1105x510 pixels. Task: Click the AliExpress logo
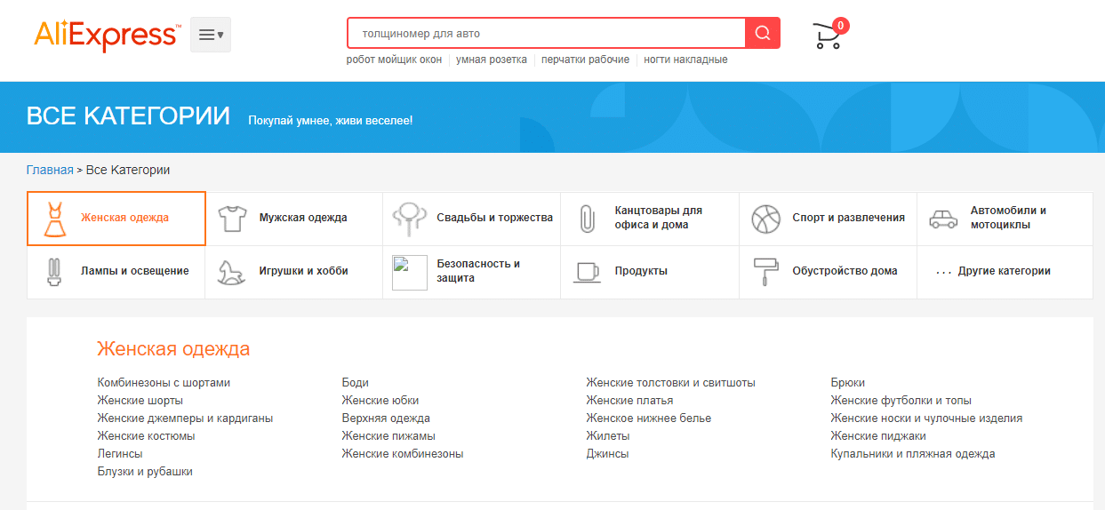pos(107,35)
